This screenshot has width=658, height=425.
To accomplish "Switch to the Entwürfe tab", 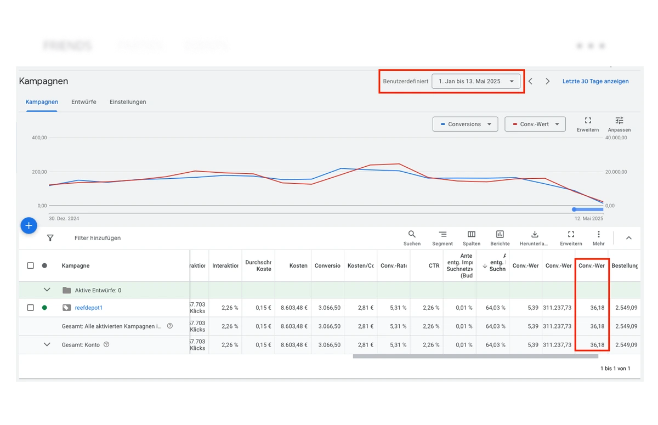I will pos(84,102).
